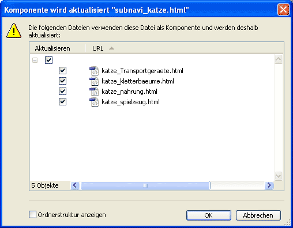Viewport: 293px width, 228px height.
Task: Close the dialog with the red X
Action: (x=283, y=9)
